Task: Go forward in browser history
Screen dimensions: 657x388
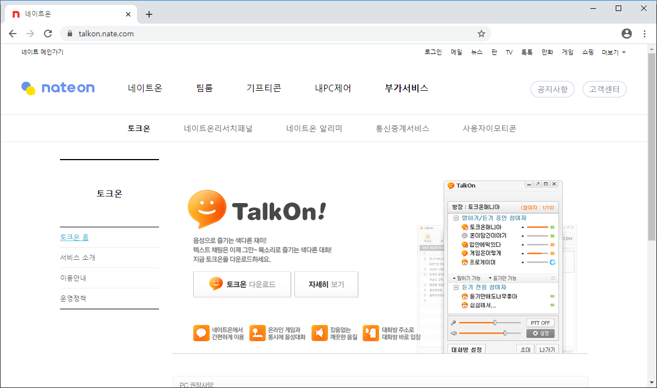Action: click(x=30, y=34)
